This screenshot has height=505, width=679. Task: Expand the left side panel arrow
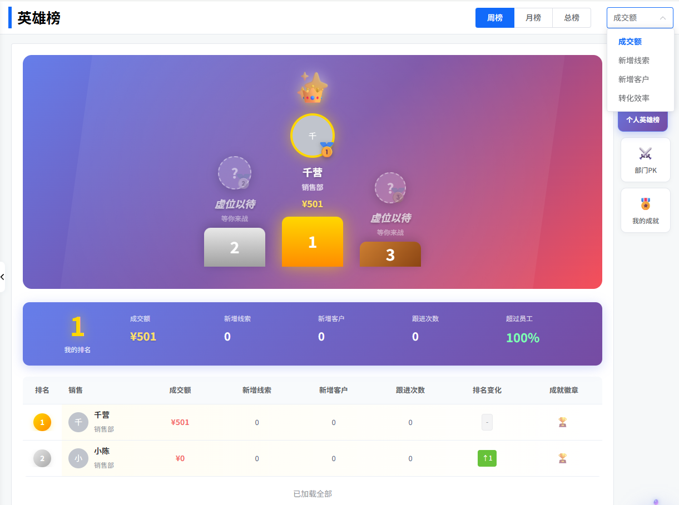click(2, 277)
